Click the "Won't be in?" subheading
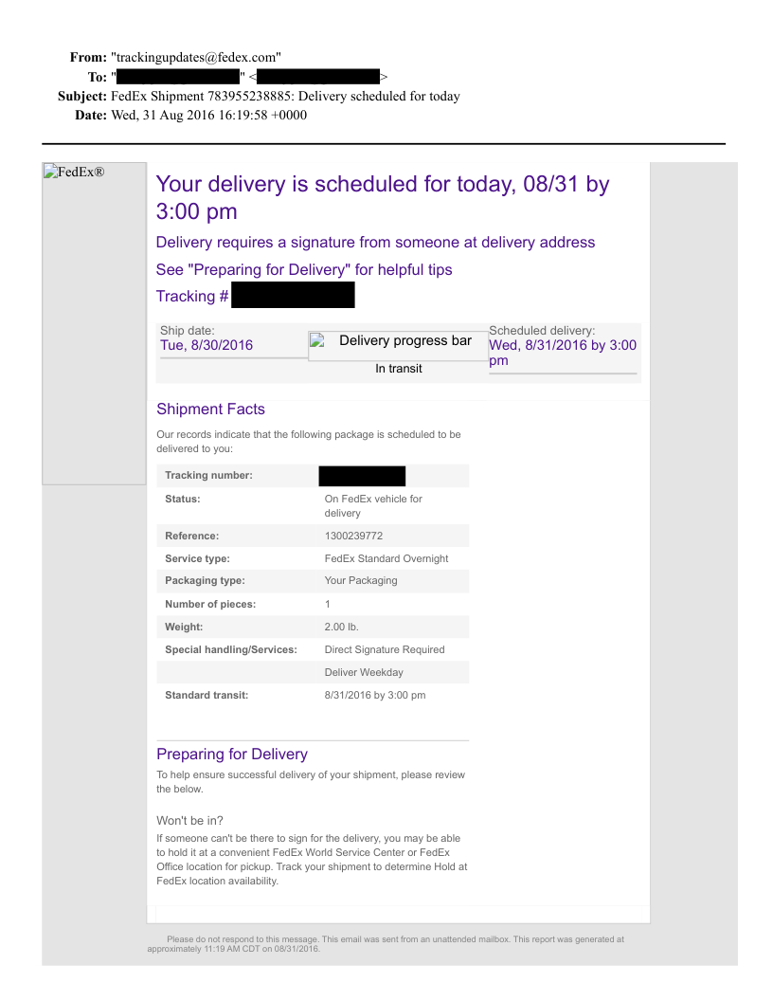773x1001 pixels. (x=189, y=820)
